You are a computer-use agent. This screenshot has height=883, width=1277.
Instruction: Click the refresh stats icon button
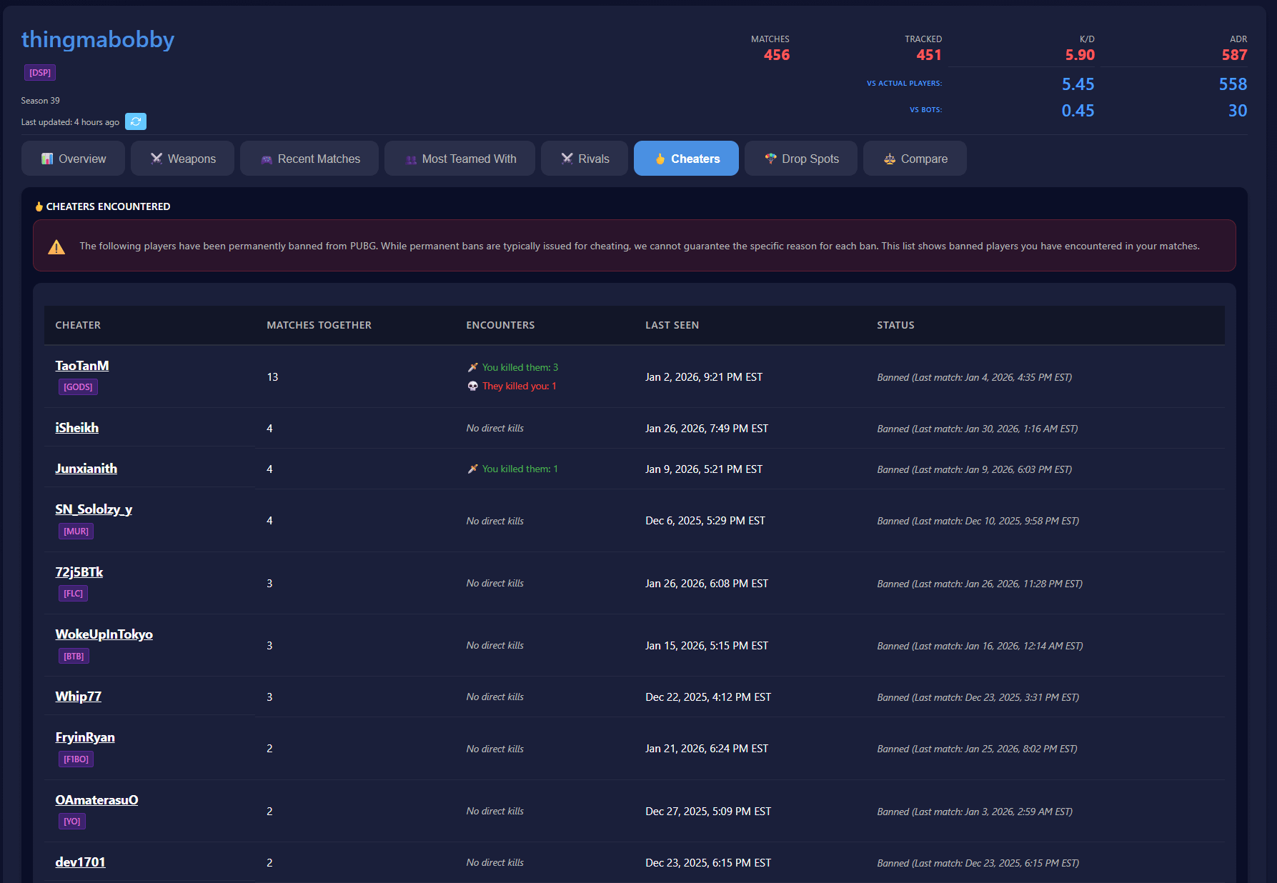(135, 121)
